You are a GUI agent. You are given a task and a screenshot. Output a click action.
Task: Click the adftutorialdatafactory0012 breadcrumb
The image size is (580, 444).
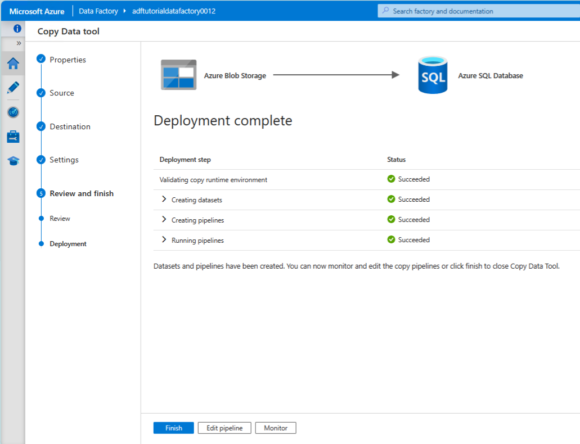pos(174,11)
